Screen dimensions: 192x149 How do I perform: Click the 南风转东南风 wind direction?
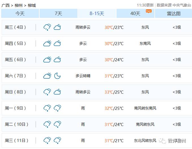(145, 108)
